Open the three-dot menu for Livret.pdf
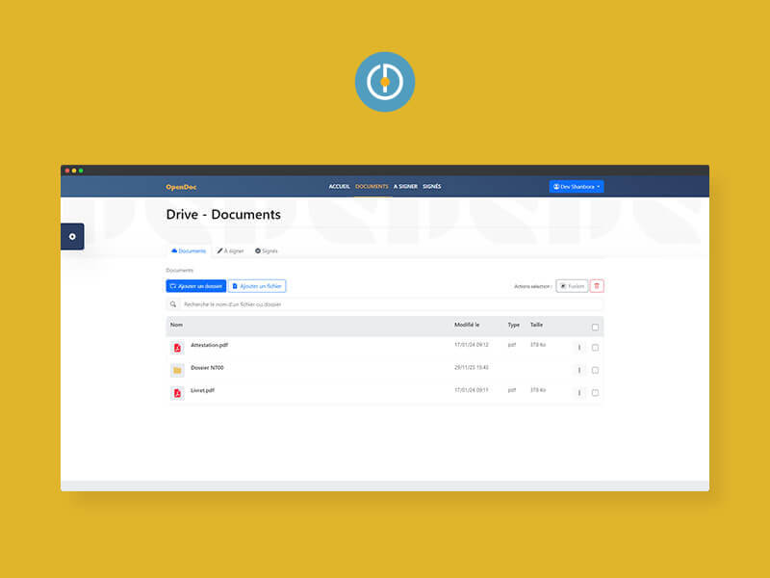Image resolution: width=770 pixels, height=578 pixels. click(579, 393)
